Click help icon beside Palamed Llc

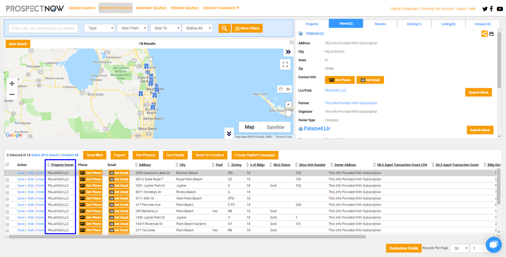pyautogui.click(x=301, y=128)
